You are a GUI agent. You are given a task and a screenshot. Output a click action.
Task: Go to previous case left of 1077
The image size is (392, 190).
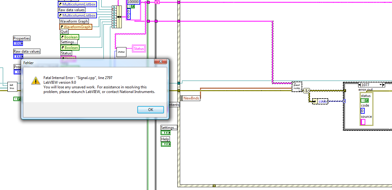(359, 85)
